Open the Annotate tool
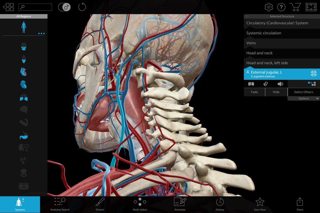Screen dimensions: 320x213 [x=180, y=204]
